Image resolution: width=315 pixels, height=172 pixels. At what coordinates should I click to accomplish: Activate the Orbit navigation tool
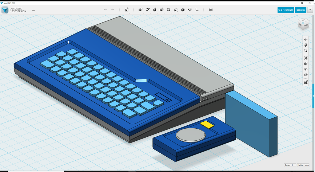pos(305,45)
